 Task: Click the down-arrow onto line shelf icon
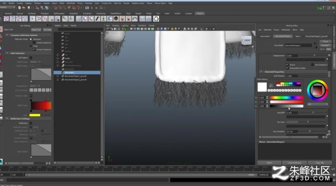click(x=104, y=19)
